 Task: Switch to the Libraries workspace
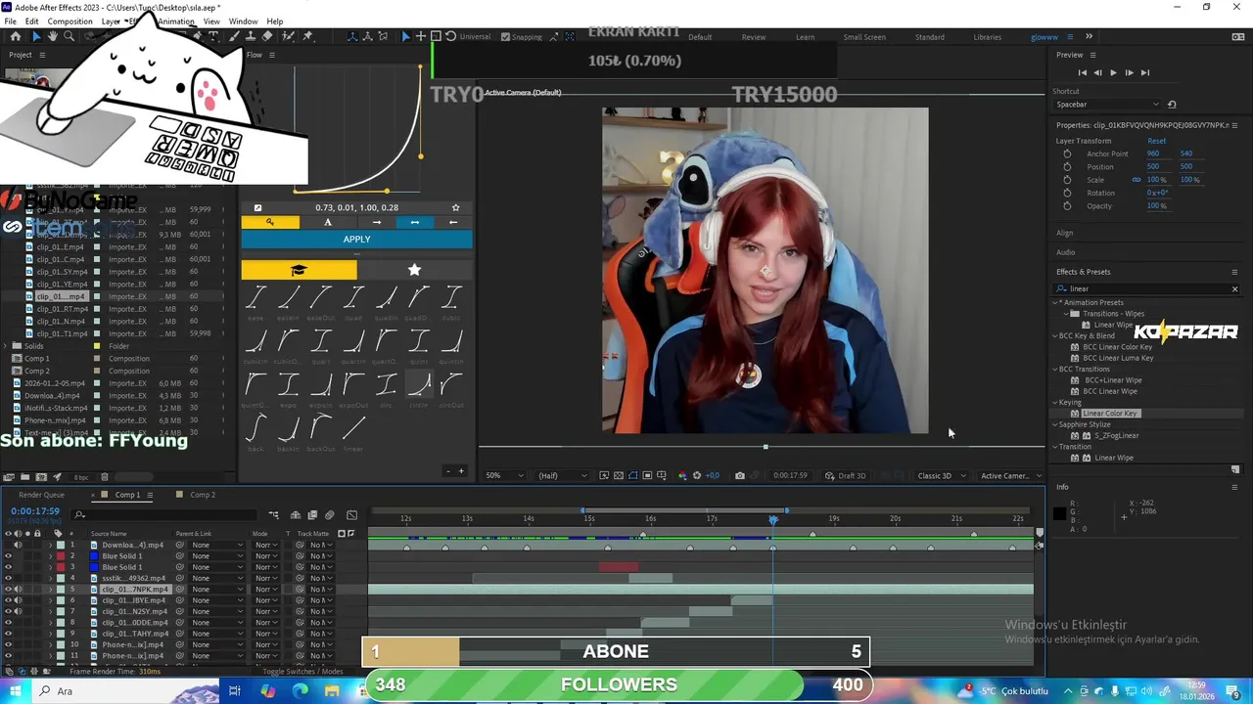[x=987, y=37]
